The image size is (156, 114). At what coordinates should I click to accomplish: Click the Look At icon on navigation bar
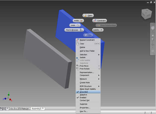[153, 51]
